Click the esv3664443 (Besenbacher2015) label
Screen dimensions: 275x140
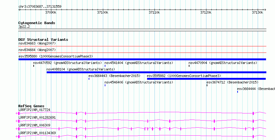point(114,76)
